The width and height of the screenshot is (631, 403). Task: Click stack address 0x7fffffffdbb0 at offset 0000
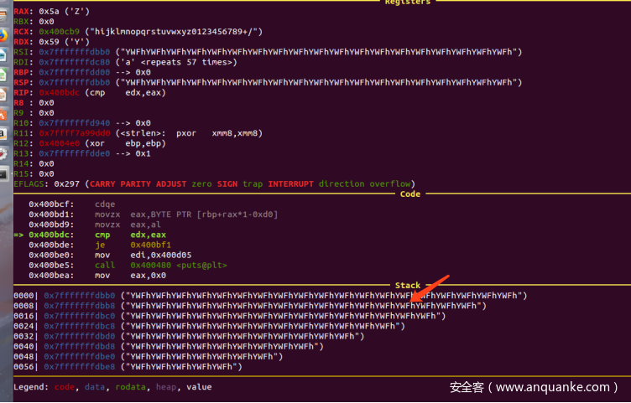[x=81, y=296]
